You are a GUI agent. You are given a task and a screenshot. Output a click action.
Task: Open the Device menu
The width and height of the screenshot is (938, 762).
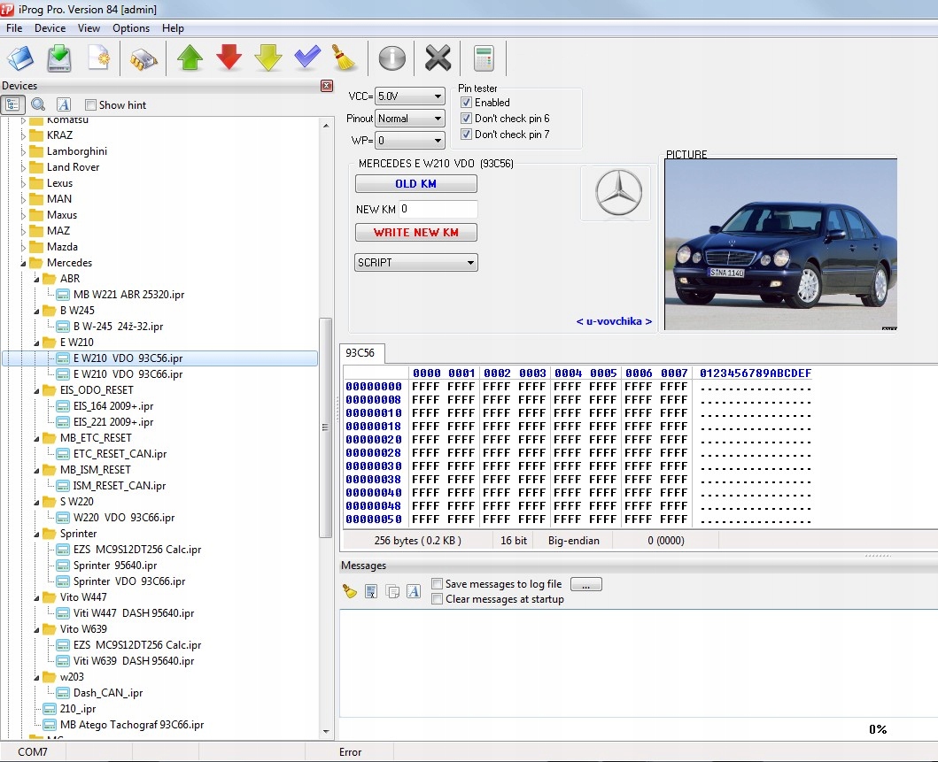click(50, 28)
